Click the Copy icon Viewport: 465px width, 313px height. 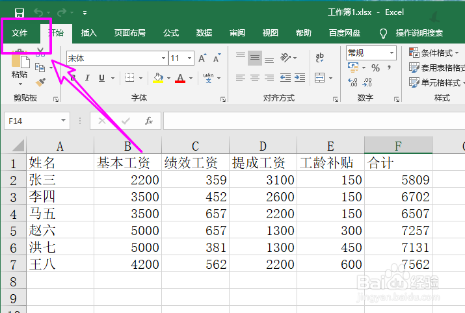click(40, 68)
